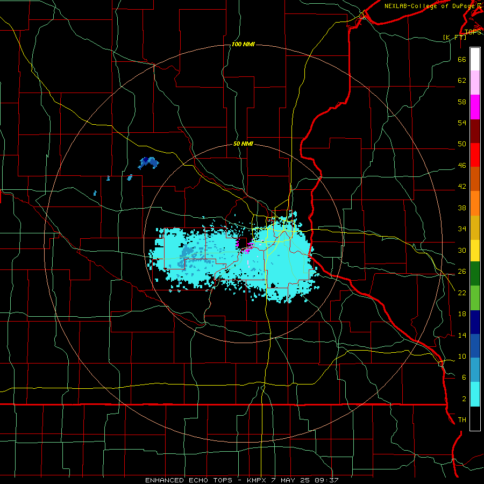Click the light pink legend swatch
Image resolution: width=484 pixels, height=484 pixels.
pyautogui.click(x=475, y=83)
